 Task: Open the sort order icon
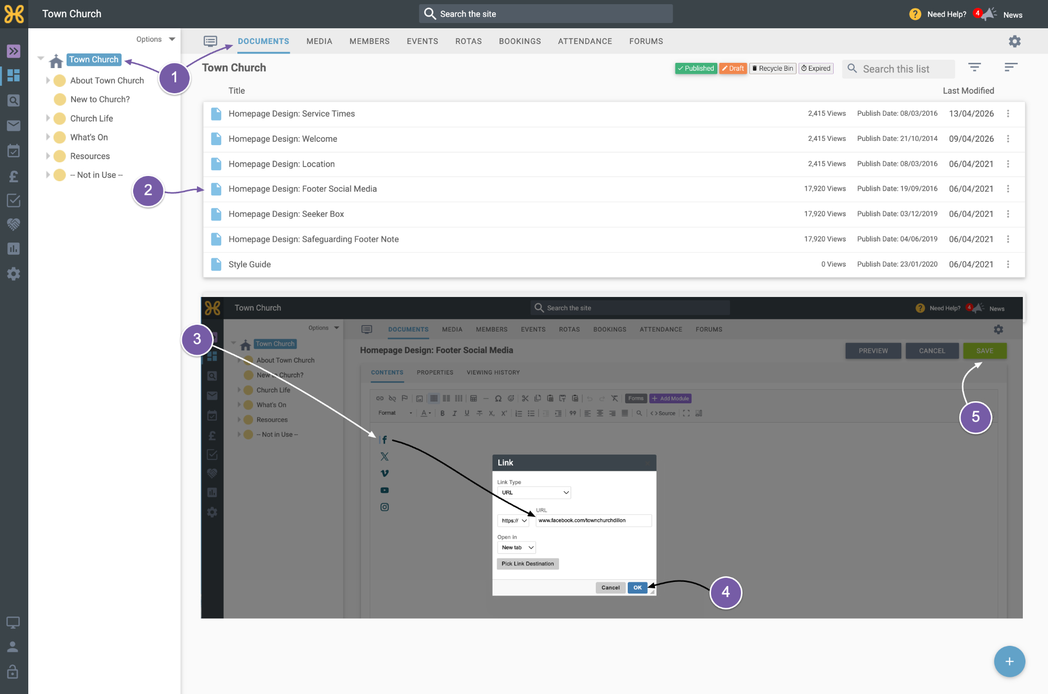pos(1011,68)
